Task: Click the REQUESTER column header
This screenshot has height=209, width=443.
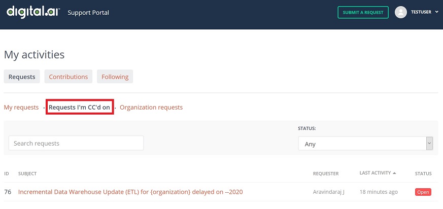Action: pos(325,173)
